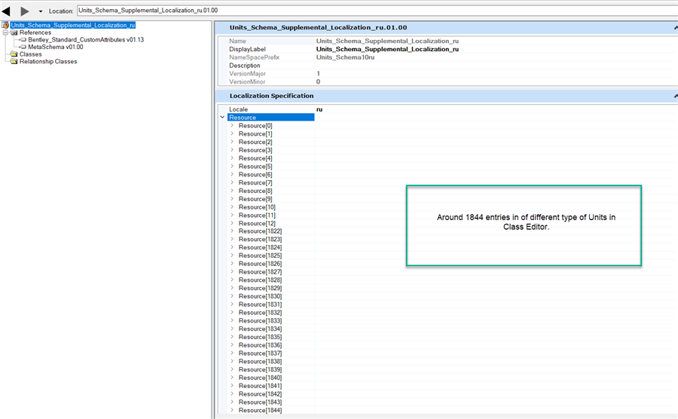This screenshot has width=678, height=419.
Task: Expand Resource[1825] entry
Action: [x=232, y=255]
